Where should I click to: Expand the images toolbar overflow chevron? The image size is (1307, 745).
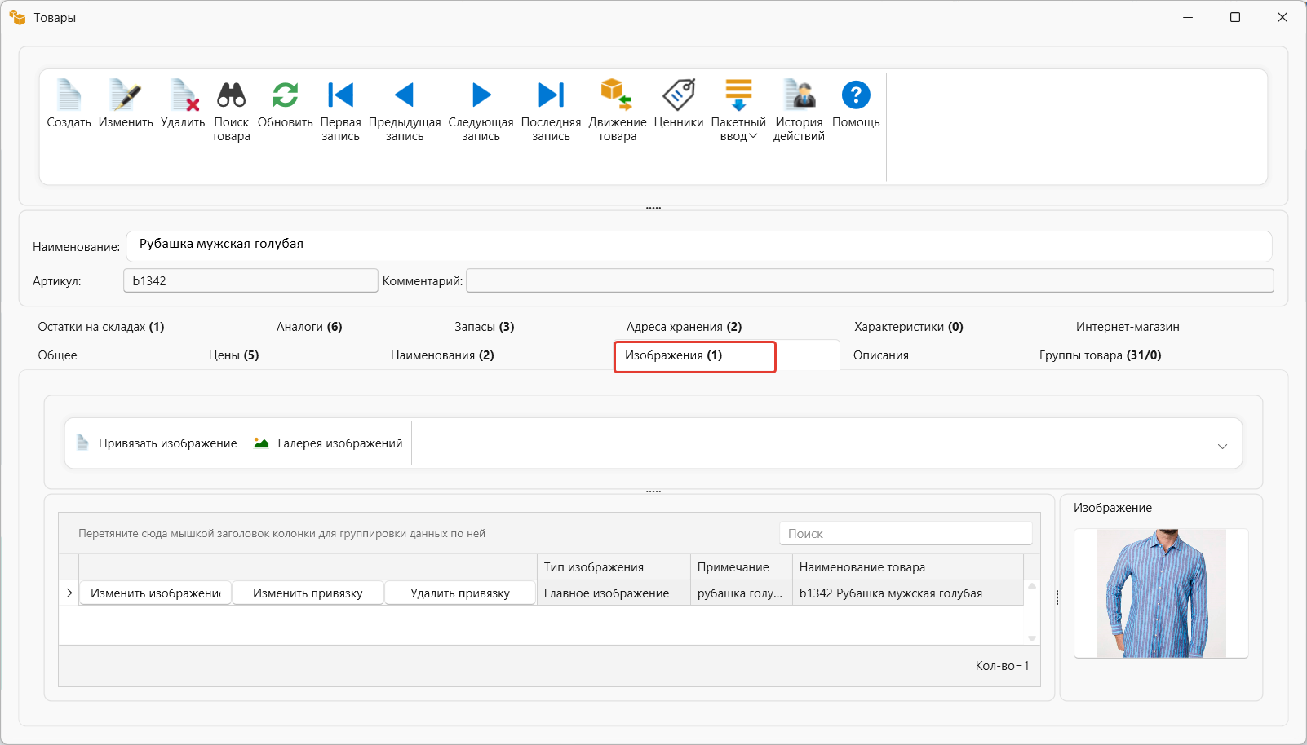[1222, 446]
